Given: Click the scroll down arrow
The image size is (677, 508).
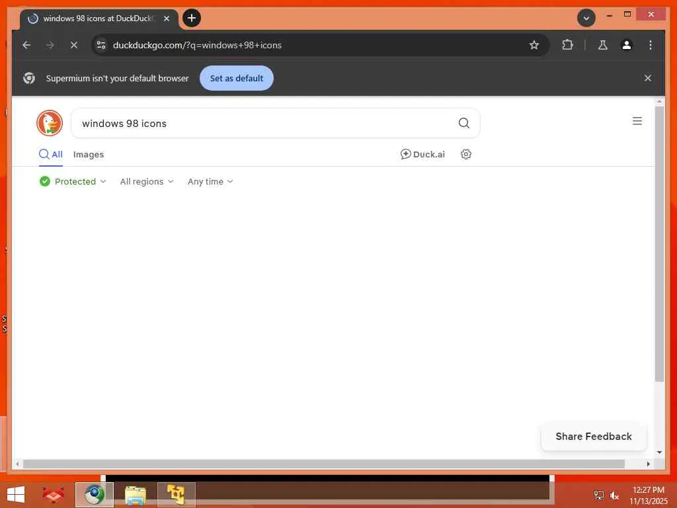Looking at the screenshot, I should click(x=659, y=452).
